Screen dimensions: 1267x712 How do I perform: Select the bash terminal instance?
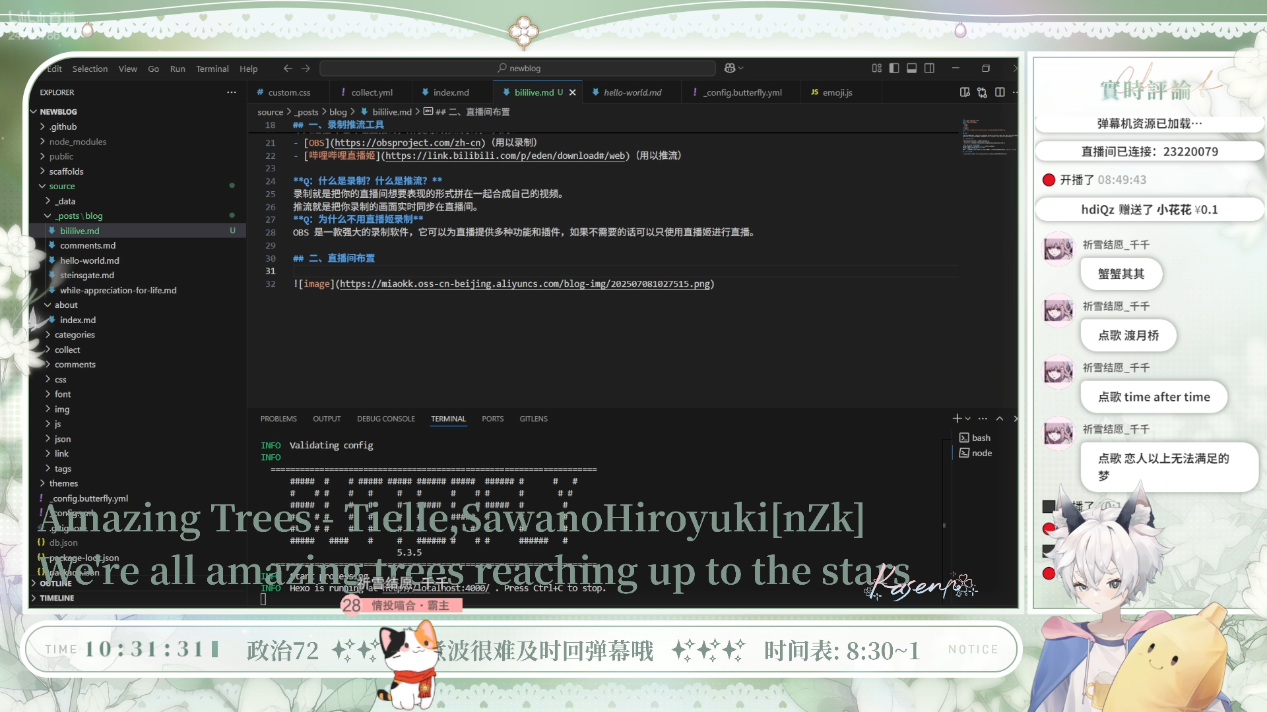(x=975, y=438)
